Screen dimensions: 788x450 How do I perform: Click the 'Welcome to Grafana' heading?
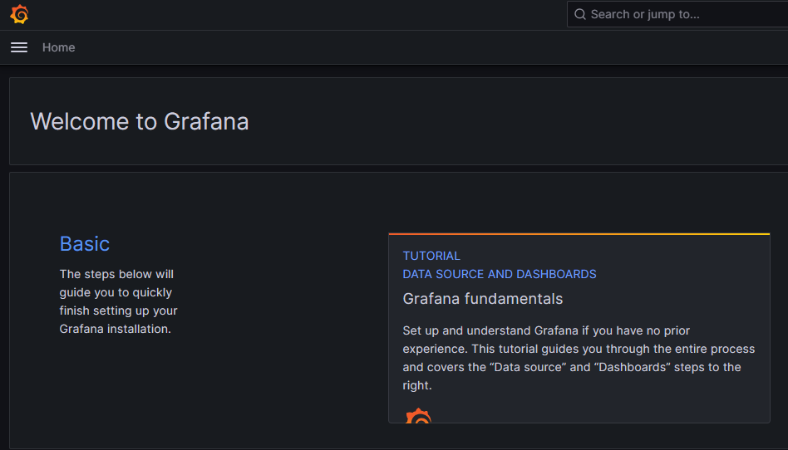pos(139,121)
